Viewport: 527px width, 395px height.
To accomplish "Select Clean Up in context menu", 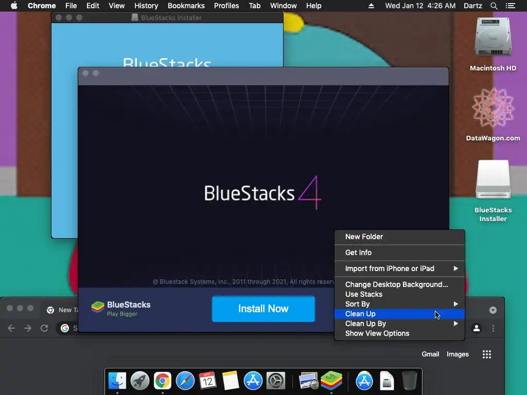I will (399, 314).
